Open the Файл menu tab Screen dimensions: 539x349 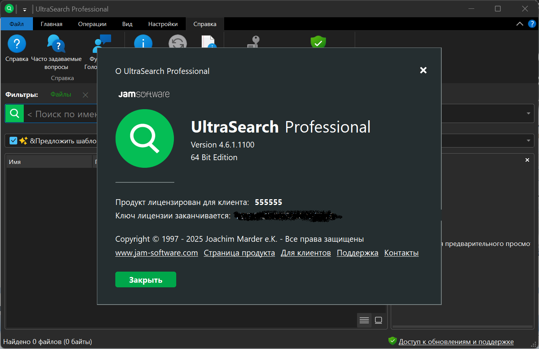[16, 24]
